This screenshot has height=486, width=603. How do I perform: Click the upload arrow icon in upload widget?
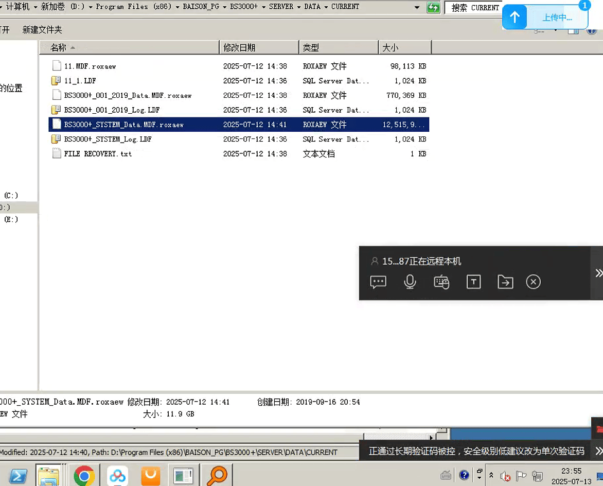515,18
